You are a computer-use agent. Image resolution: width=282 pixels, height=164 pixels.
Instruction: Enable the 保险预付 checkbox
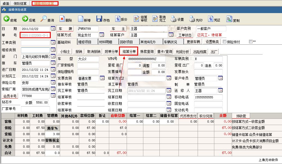click(x=224, y=42)
